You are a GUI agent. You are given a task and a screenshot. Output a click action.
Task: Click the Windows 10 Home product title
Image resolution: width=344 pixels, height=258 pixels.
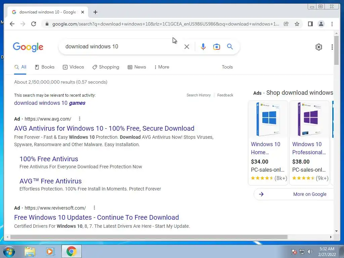click(x=266, y=148)
